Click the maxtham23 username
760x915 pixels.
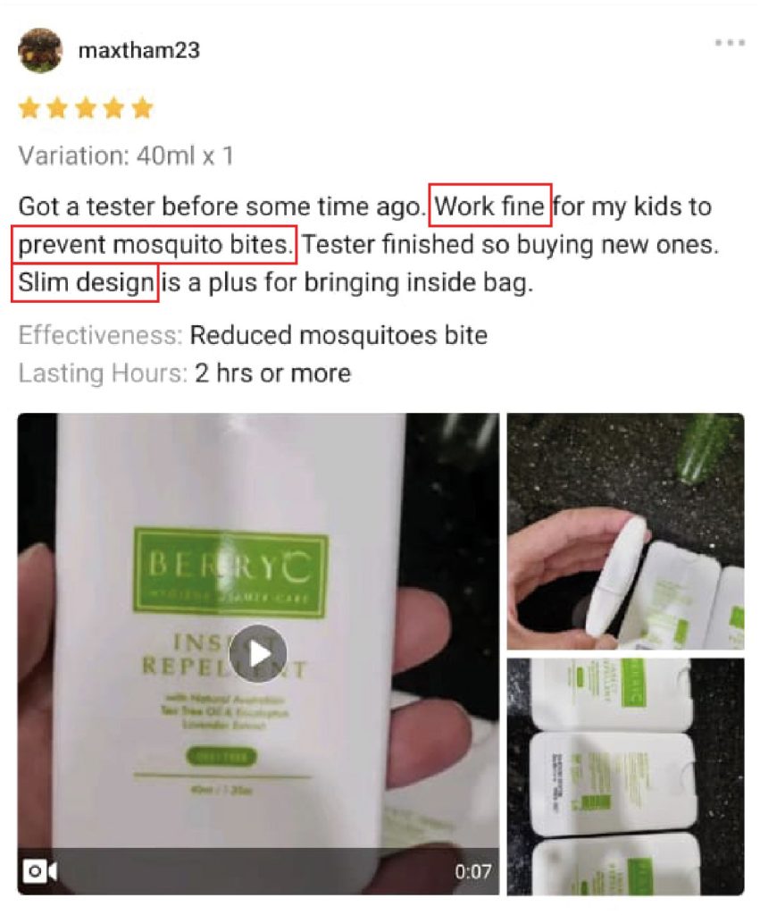(x=138, y=50)
